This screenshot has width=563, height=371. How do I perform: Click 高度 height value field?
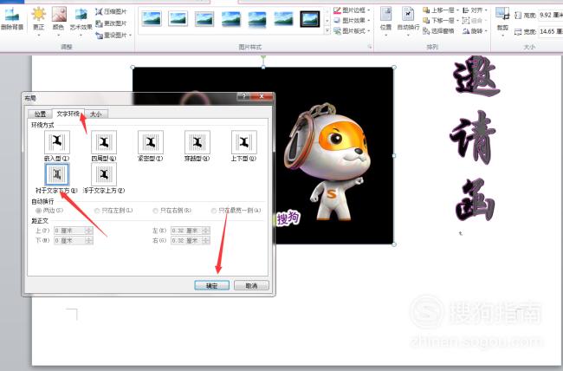click(551, 15)
